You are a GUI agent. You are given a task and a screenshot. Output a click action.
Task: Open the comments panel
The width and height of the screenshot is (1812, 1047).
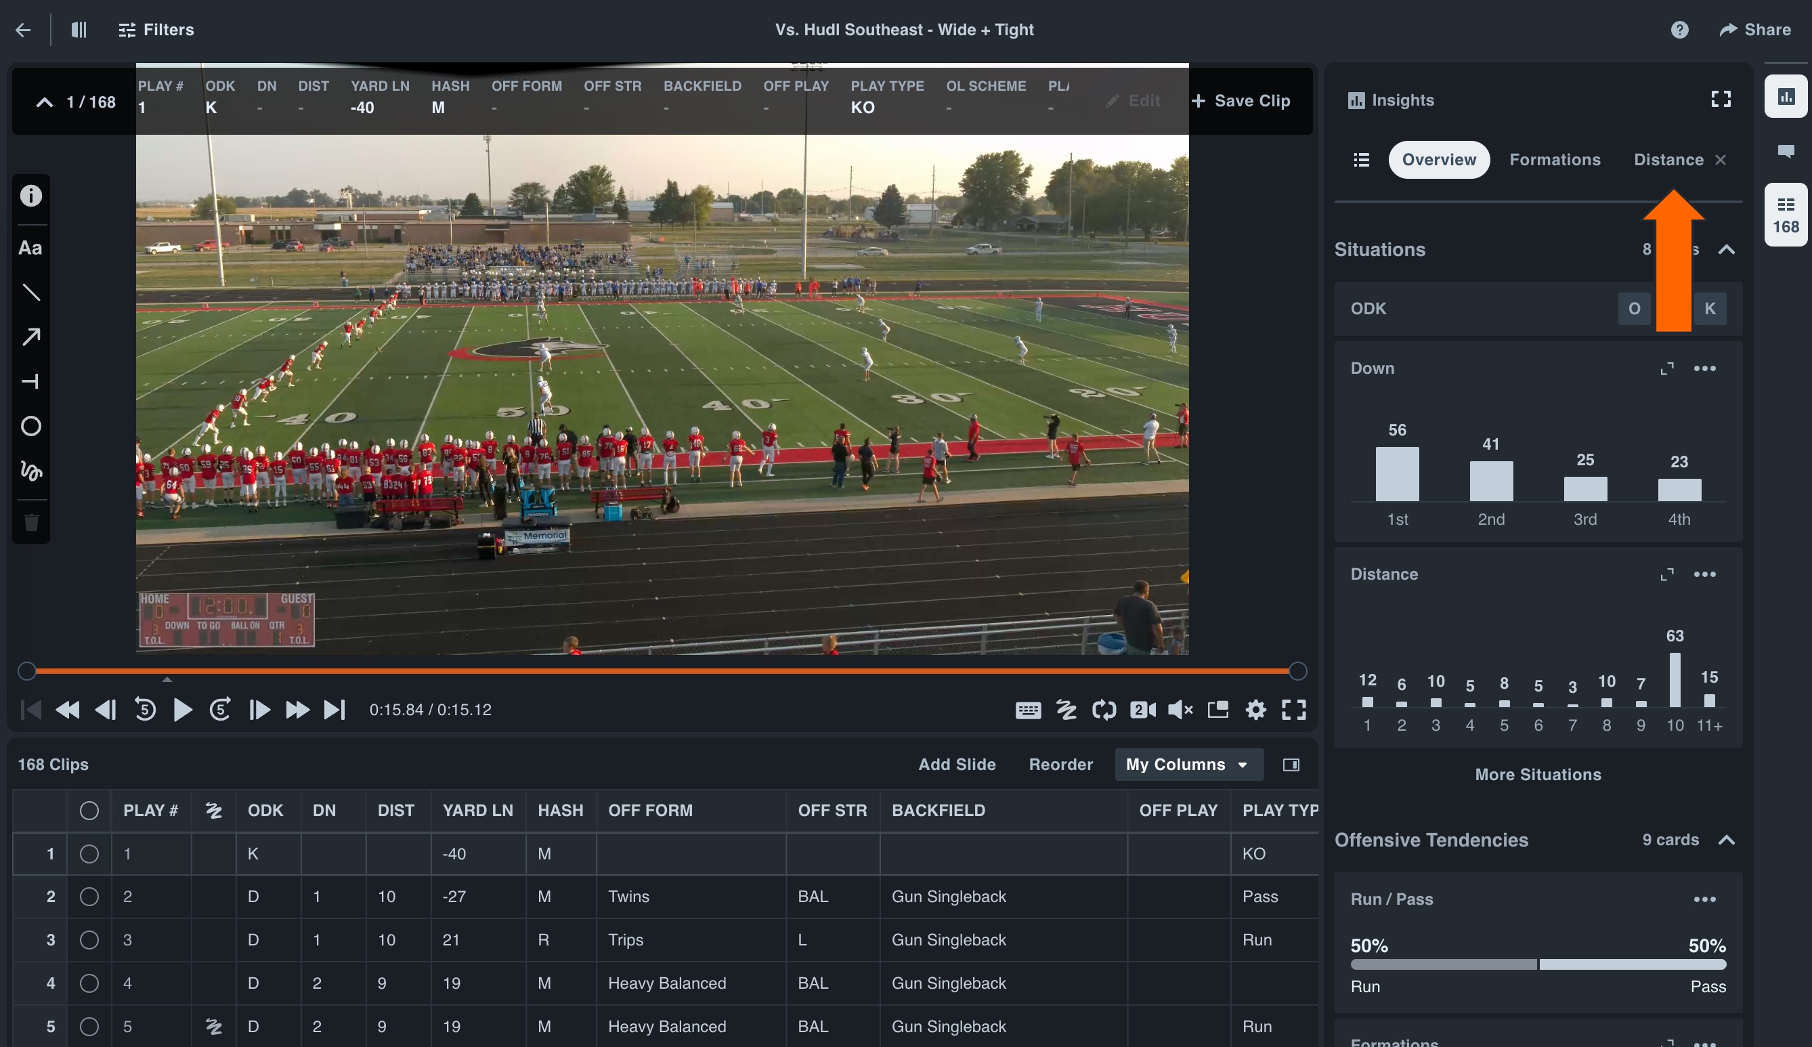(1788, 152)
